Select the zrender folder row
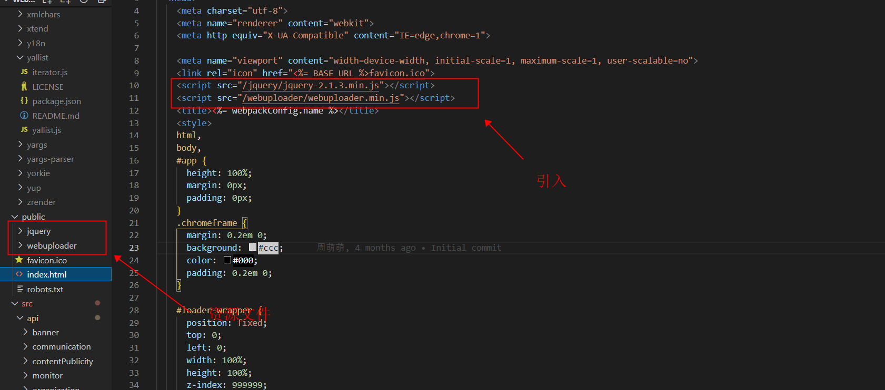 click(x=56, y=202)
